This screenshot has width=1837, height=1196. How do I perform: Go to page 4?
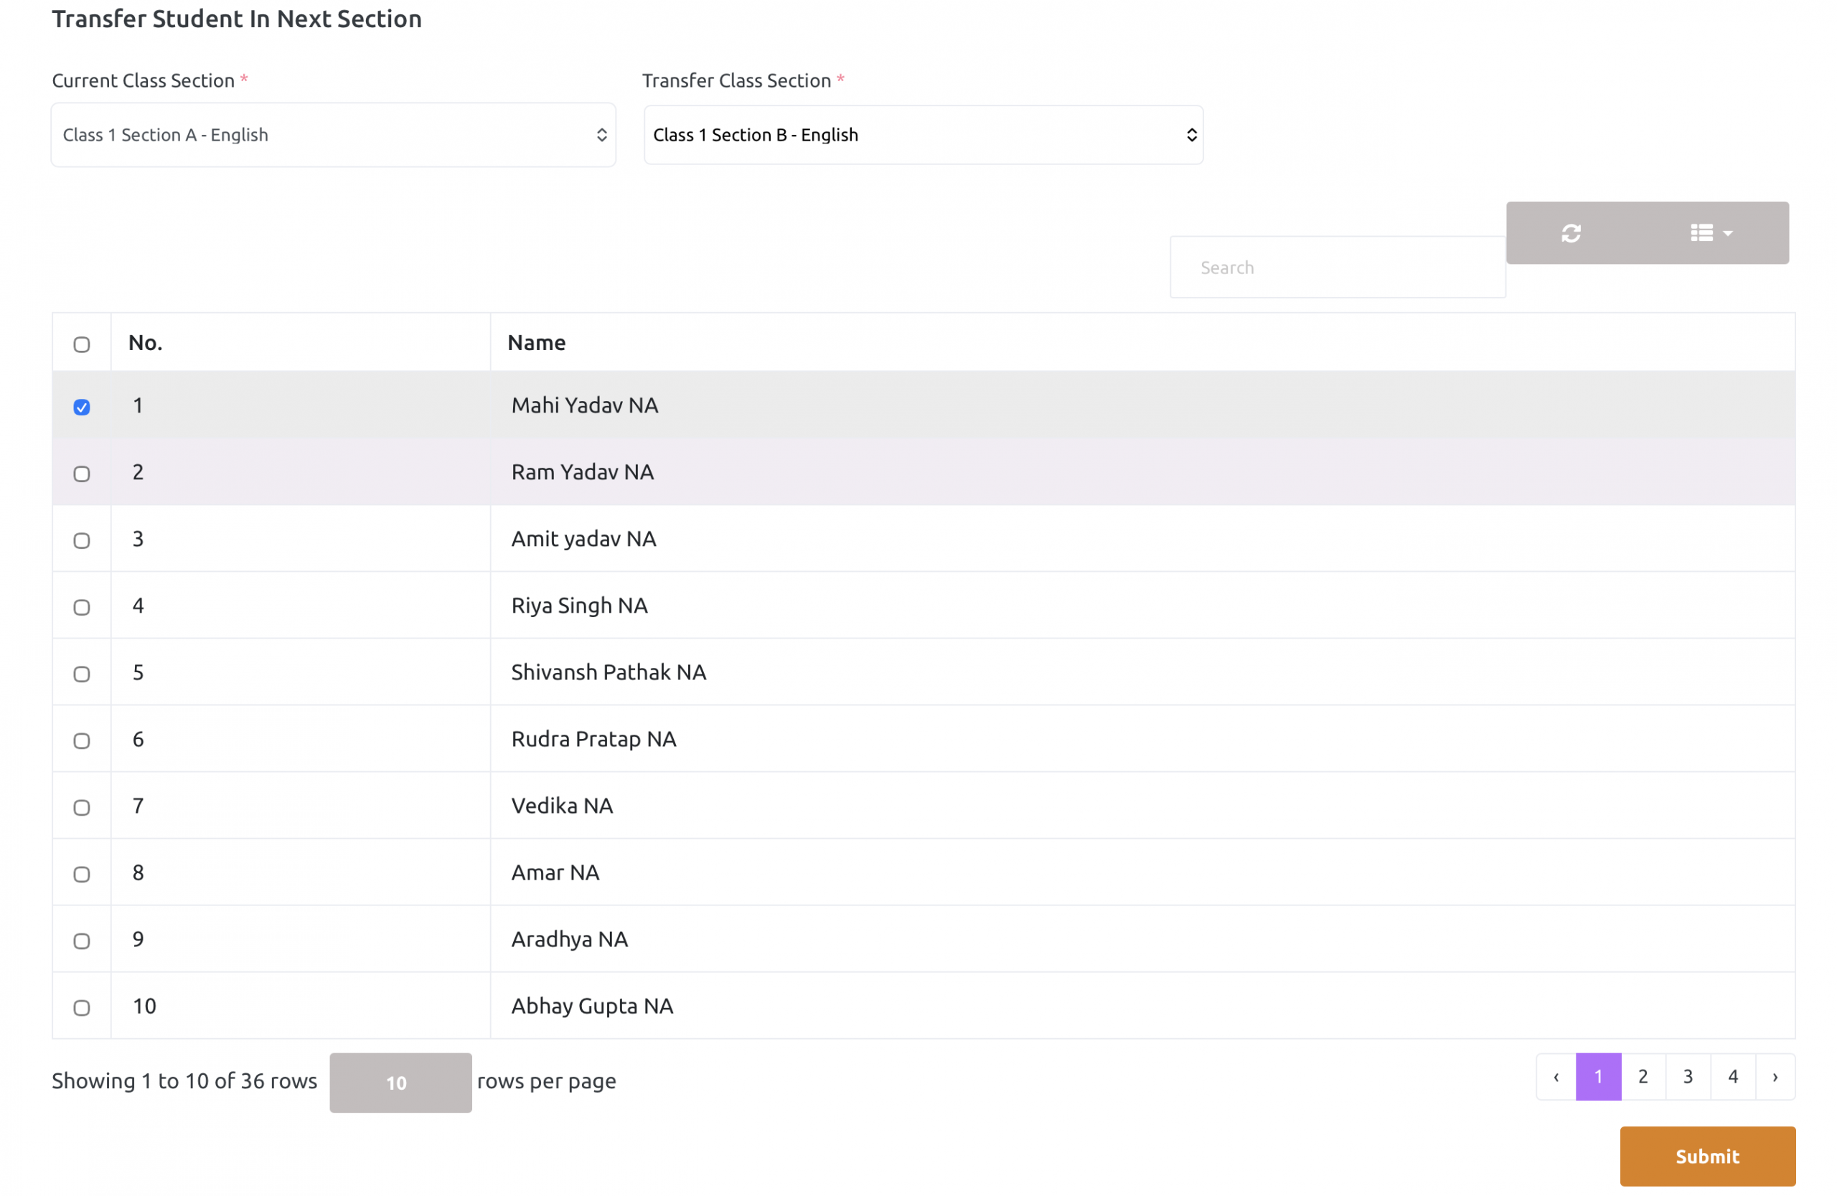pos(1732,1076)
